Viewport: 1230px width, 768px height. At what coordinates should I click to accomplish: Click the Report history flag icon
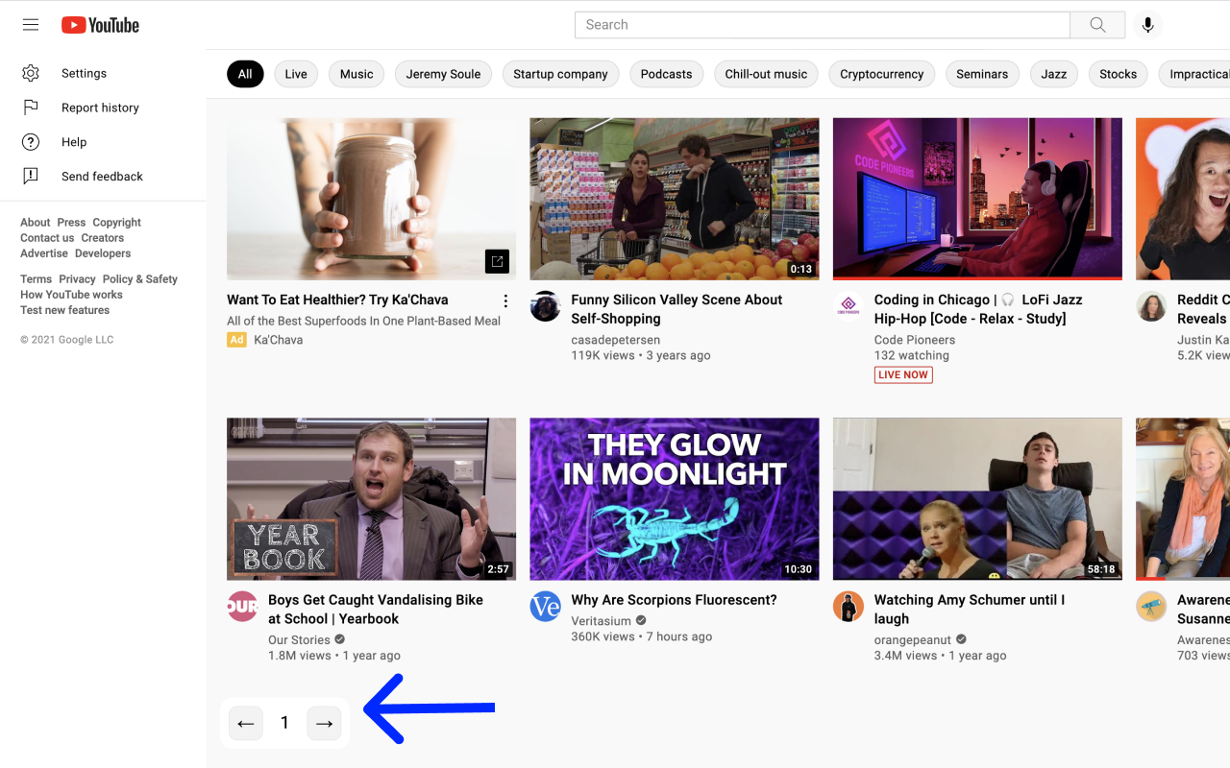click(31, 108)
